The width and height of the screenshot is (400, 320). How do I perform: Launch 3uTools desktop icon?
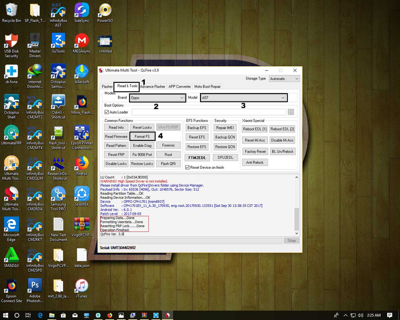tap(58, 43)
